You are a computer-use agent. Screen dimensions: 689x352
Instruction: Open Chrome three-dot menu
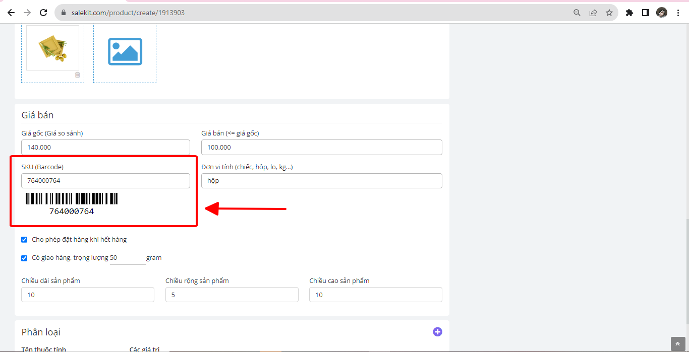point(678,13)
